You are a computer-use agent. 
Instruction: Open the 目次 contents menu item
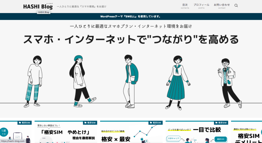pyautogui.click(x=185, y=6)
